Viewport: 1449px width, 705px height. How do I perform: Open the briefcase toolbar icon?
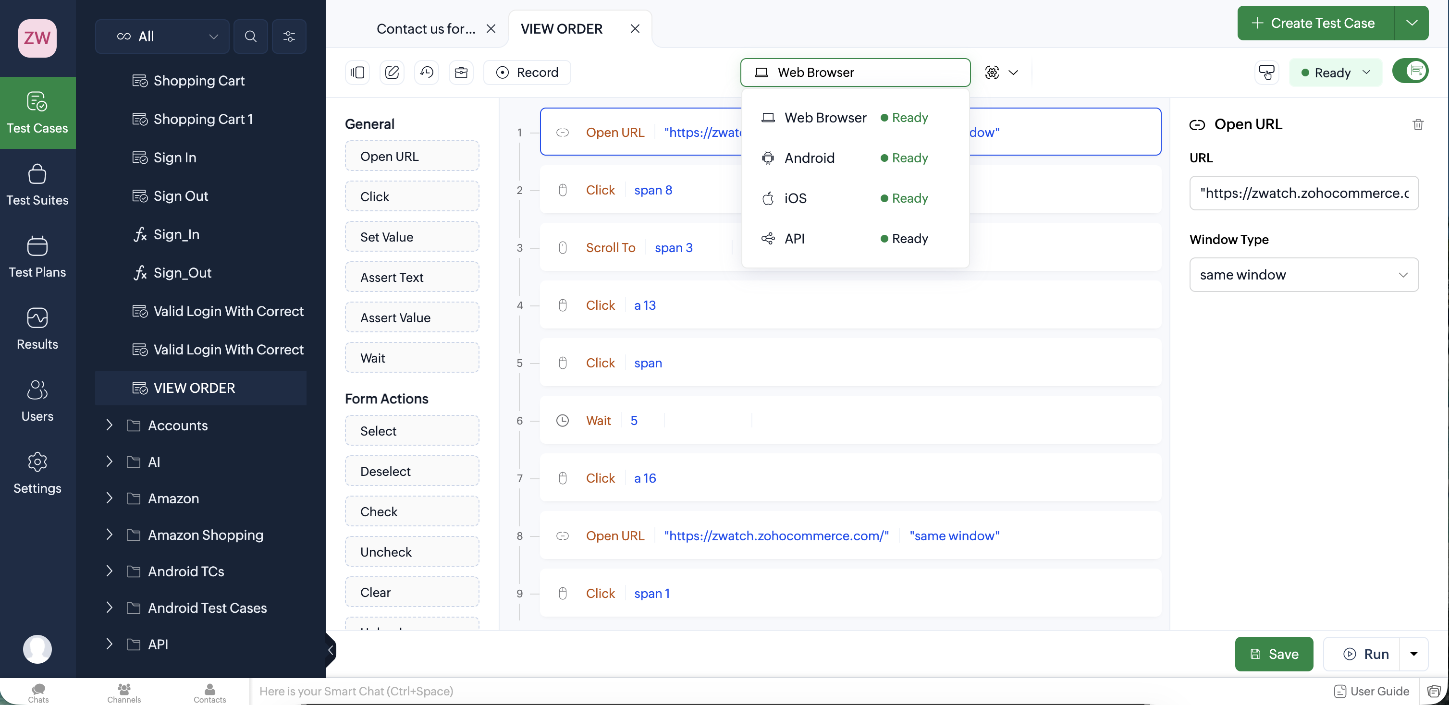461,73
